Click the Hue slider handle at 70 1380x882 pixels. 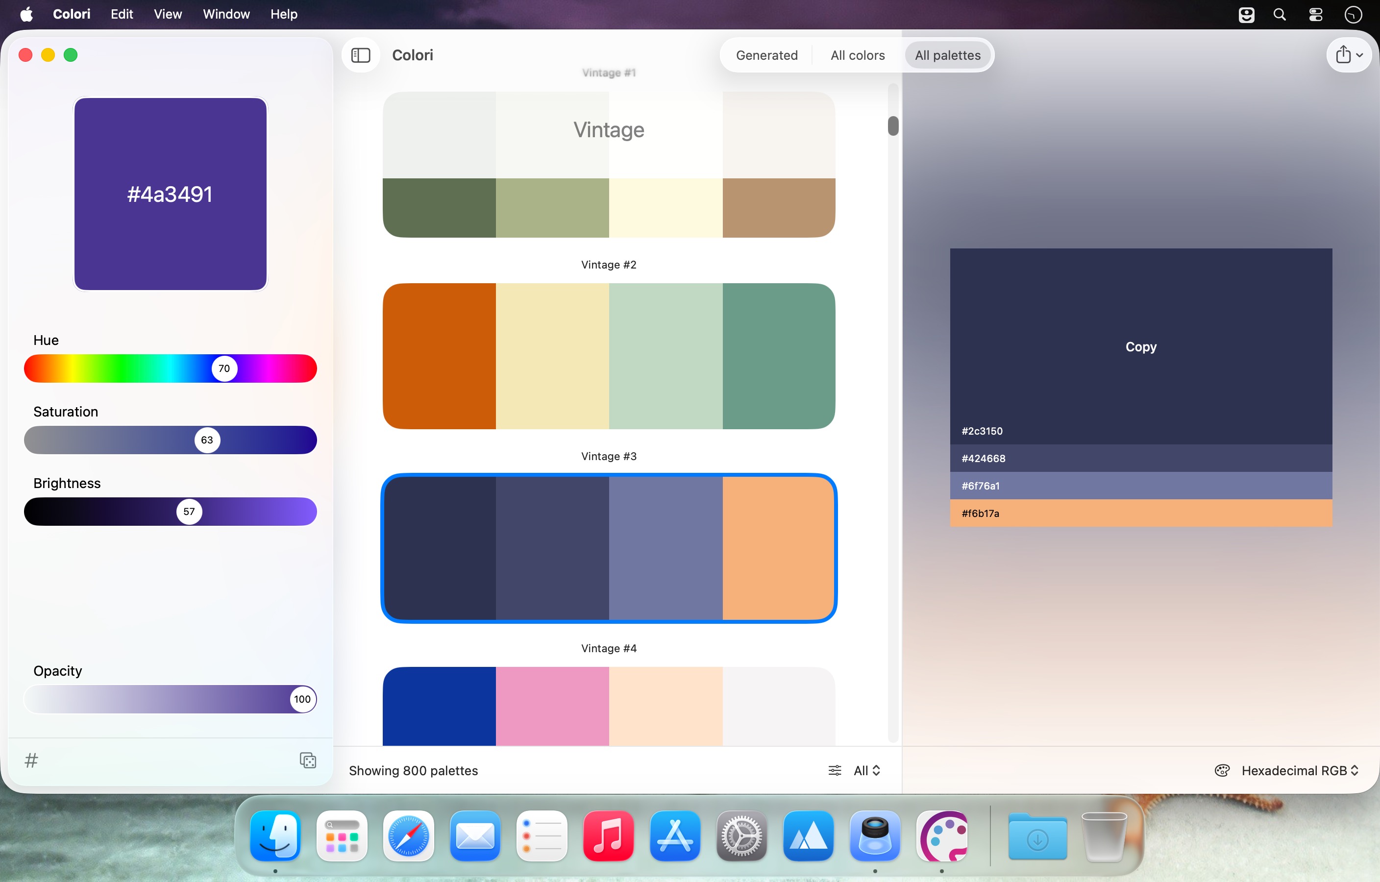tap(224, 368)
